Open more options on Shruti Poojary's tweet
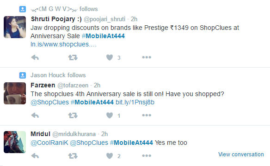 click(x=147, y=57)
